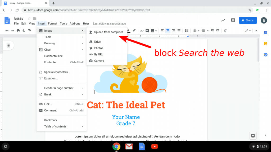This screenshot has width=271, height=152.
Task: Run spelling and grammar check
Action: point(24,31)
